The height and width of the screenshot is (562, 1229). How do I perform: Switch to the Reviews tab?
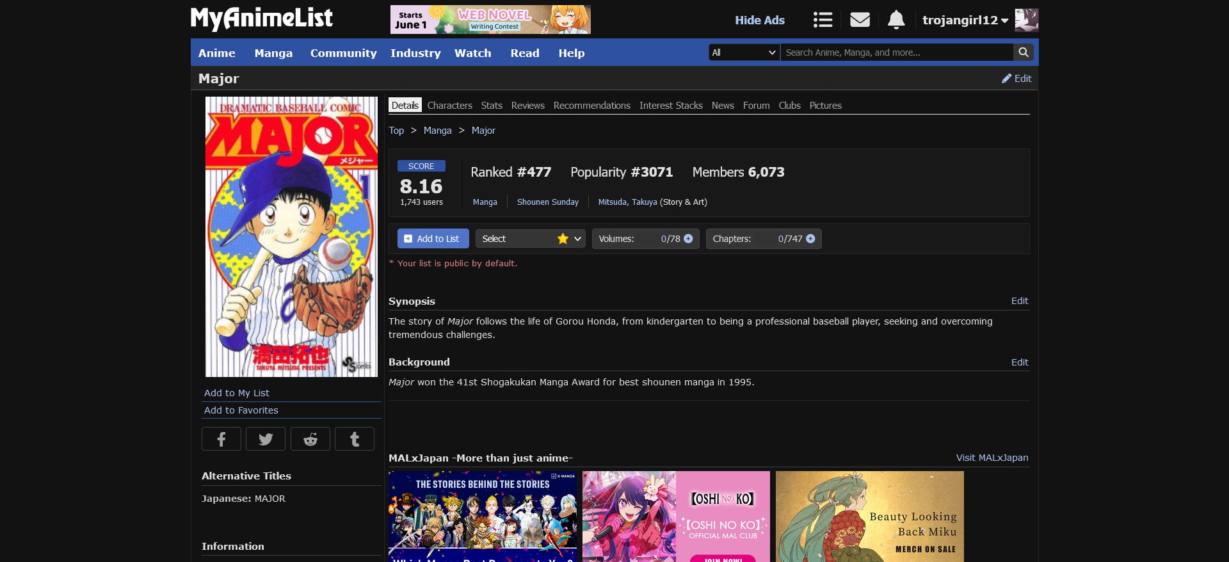(x=528, y=106)
